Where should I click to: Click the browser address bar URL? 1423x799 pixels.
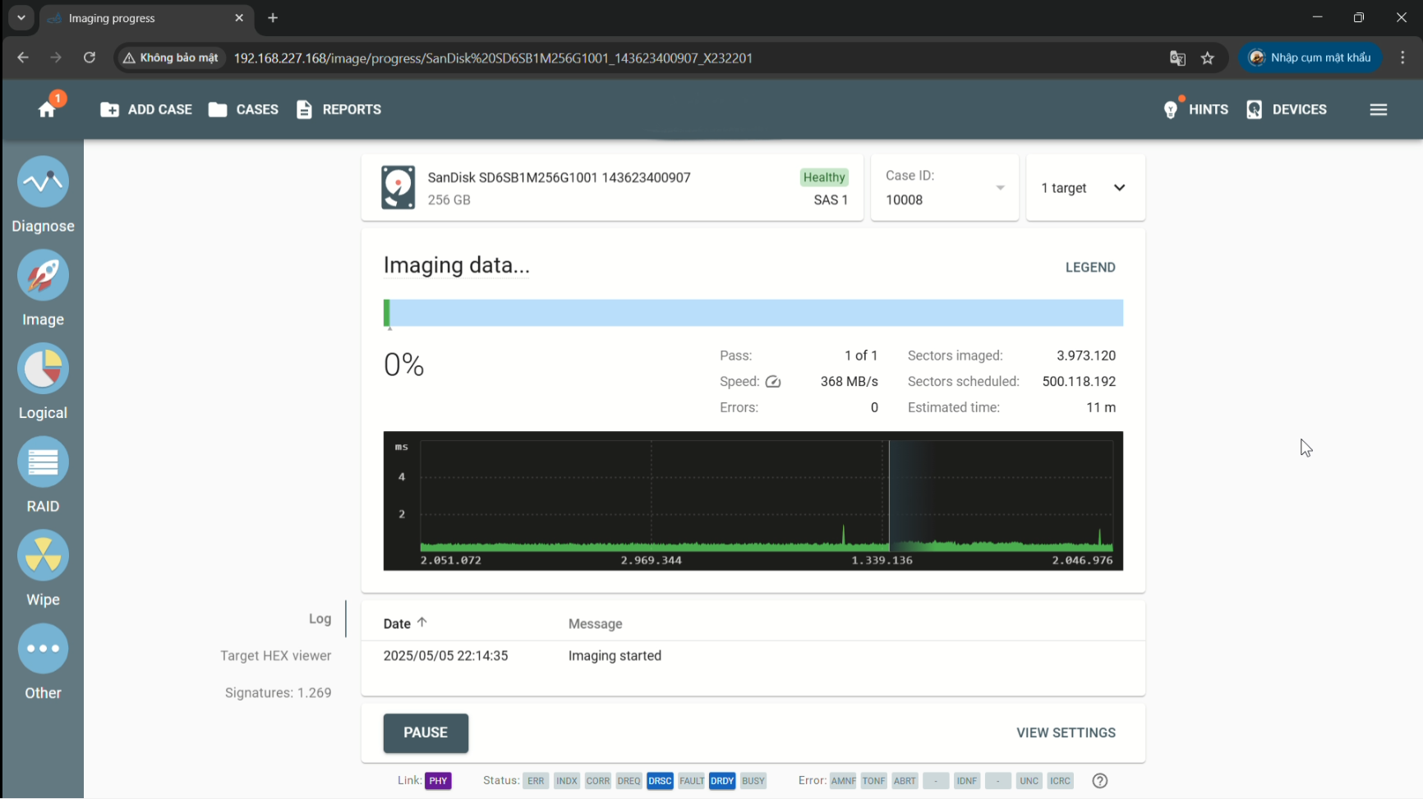point(493,58)
